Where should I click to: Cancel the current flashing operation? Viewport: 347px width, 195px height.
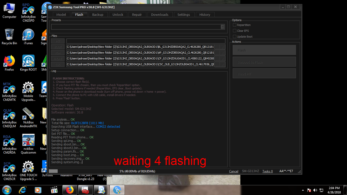click(233, 171)
